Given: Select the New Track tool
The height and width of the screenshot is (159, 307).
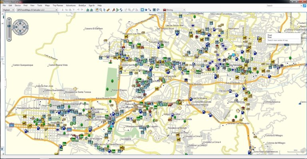Looking at the screenshot, I should coord(121,10).
